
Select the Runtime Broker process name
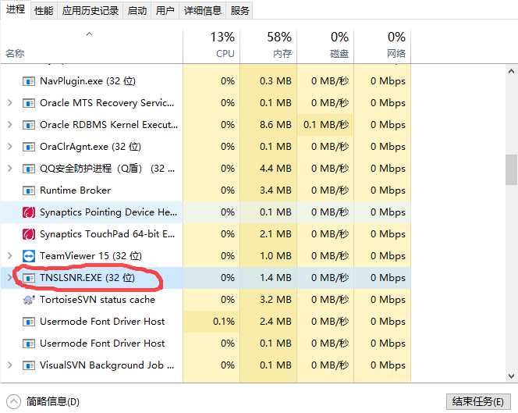pos(76,190)
